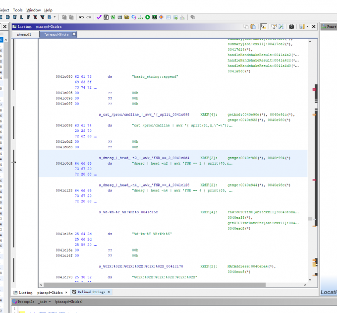Click xref gtmgc:0040e960
The image size is (337, 313).
click(247, 158)
